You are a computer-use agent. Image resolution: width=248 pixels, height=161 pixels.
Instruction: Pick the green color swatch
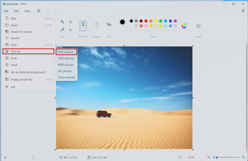[161, 21]
